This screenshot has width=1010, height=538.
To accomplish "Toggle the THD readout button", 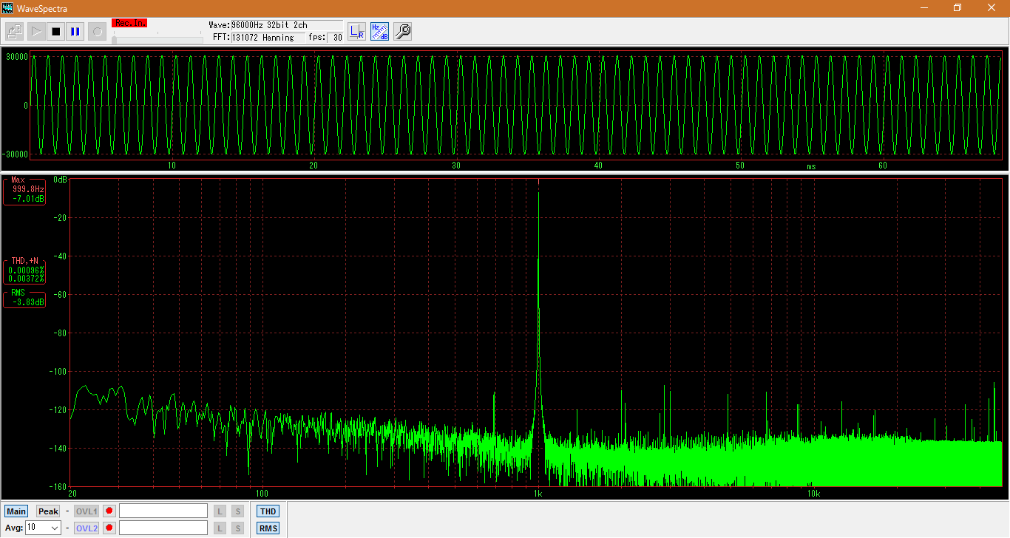I will pos(268,511).
